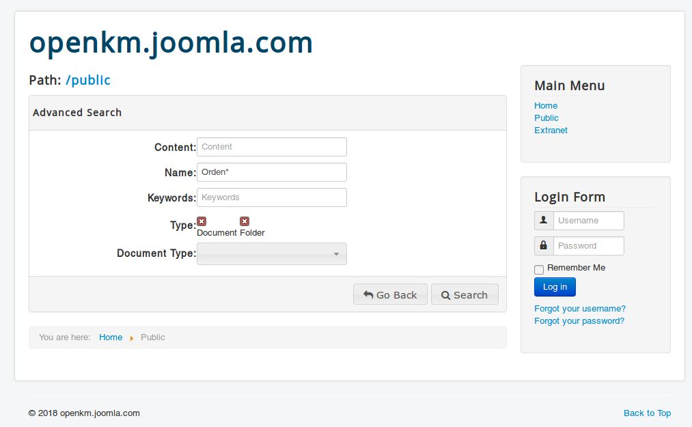Click the openkm.joomla.com site title

click(x=171, y=43)
